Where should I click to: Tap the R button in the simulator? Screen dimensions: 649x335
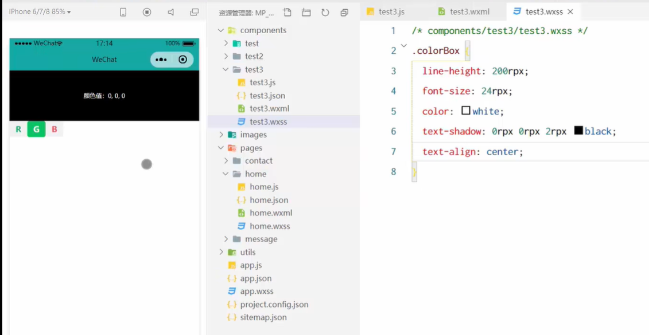click(18, 129)
